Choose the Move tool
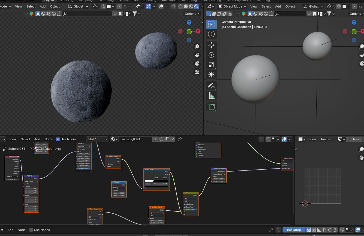The height and width of the screenshot is (236, 364). [211, 45]
